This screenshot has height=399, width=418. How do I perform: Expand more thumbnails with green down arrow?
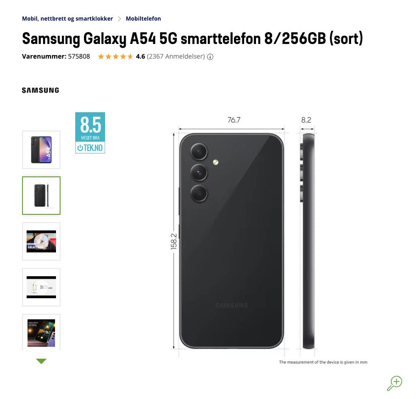point(41,361)
